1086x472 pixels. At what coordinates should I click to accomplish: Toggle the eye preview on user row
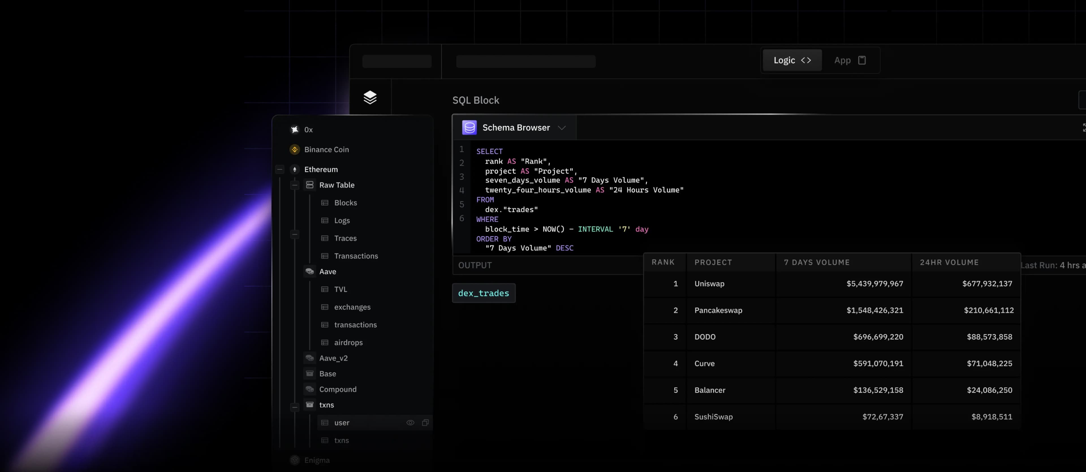point(410,422)
